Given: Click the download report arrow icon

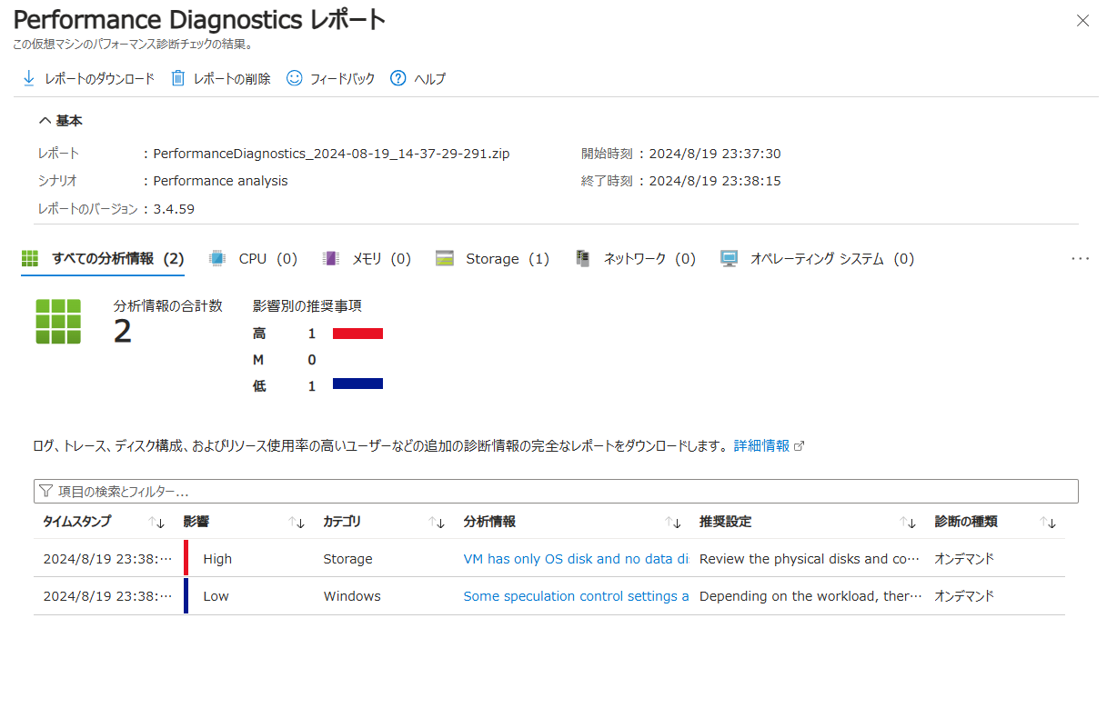Looking at the screenshot, I should [x=28, y=78].
